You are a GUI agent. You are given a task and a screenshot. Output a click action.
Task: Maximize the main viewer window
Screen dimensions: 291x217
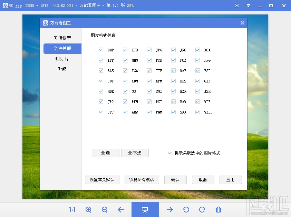click(271, 6)
